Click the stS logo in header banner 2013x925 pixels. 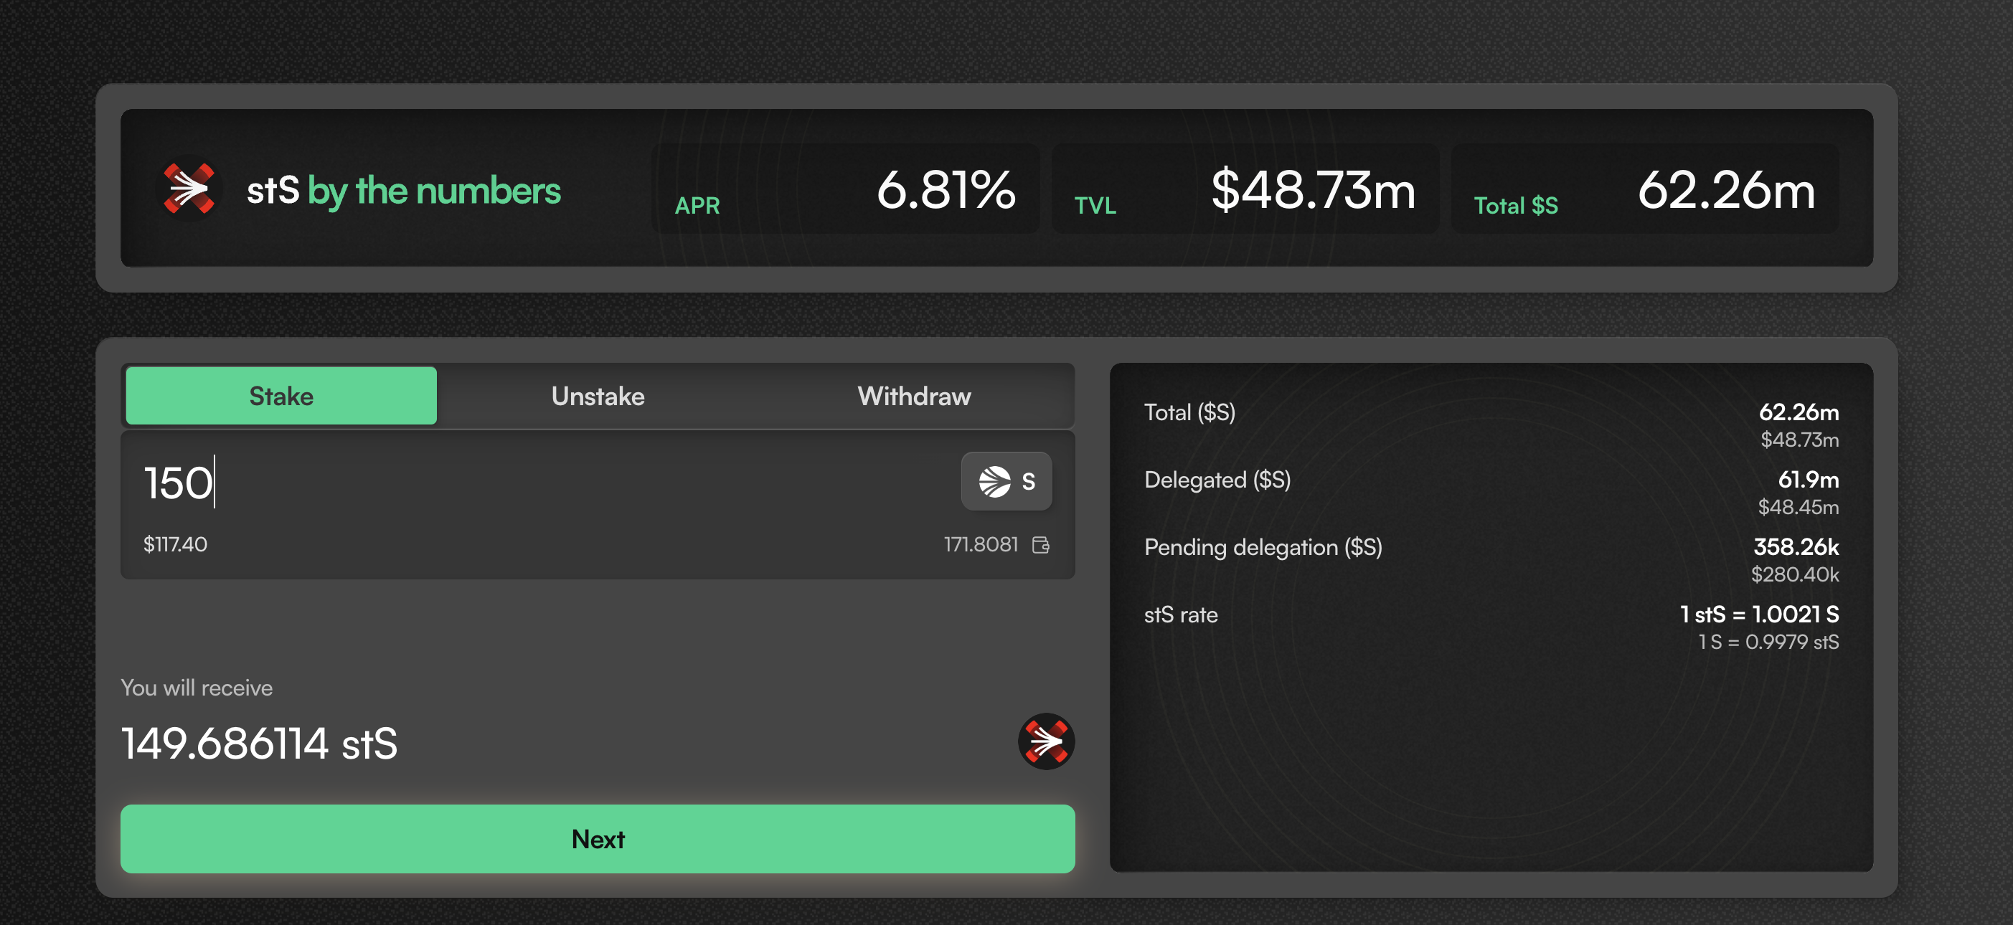coord(189,189)
